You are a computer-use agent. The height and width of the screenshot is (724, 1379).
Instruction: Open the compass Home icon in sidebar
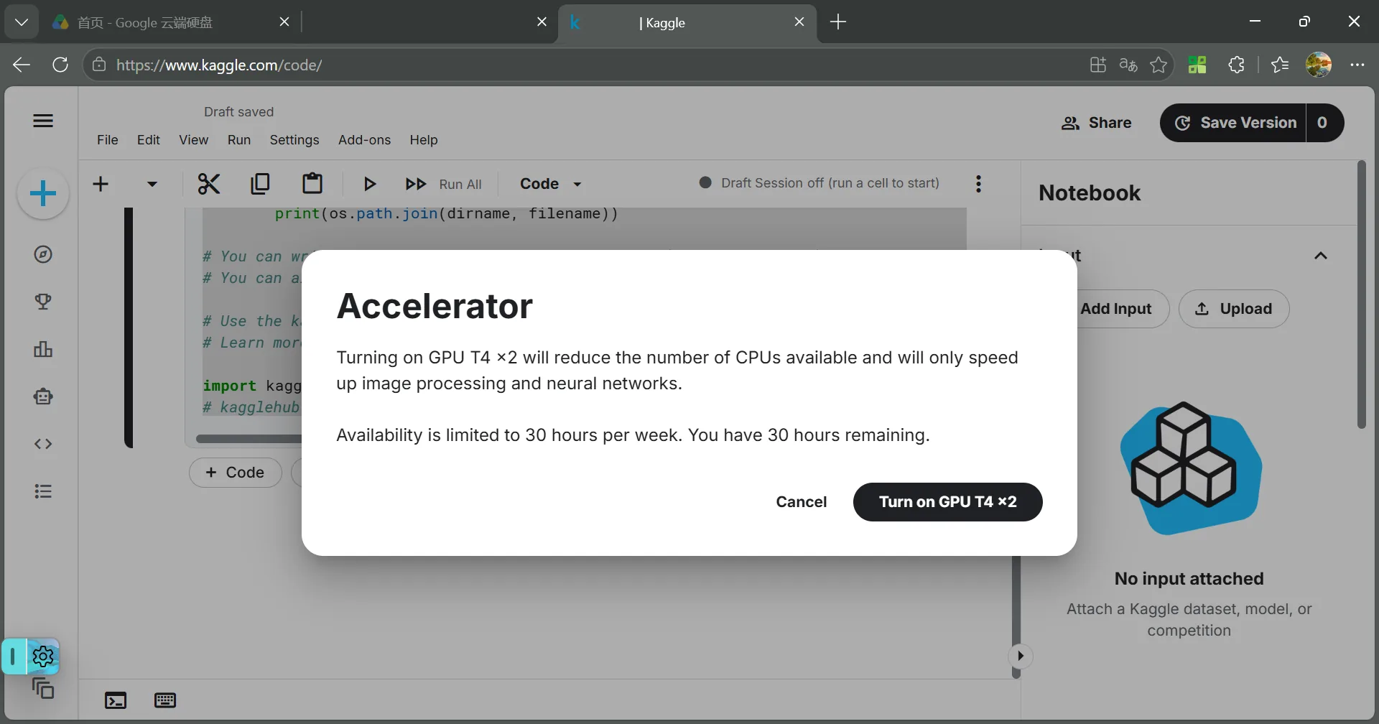click(43, 254)
